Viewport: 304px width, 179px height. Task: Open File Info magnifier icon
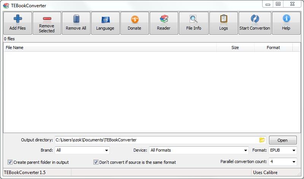(x=193, y=19)
